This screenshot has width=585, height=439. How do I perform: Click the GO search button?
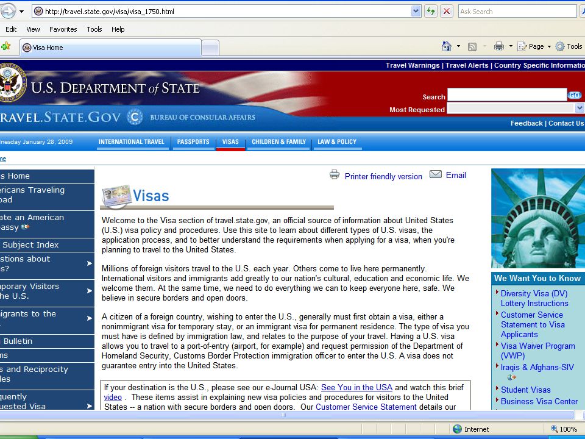[x=574, y=95]
